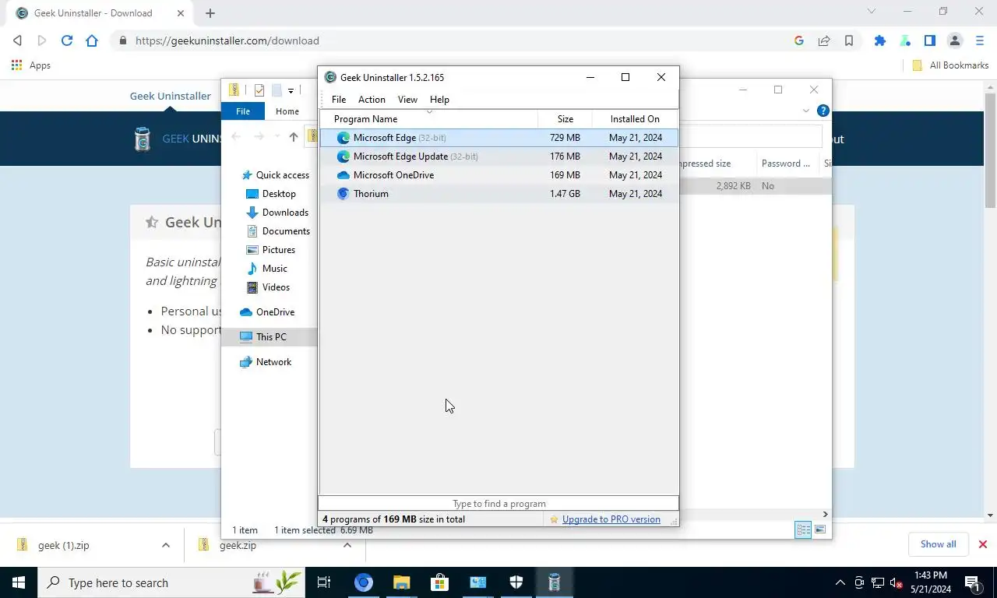Click Show all downloads button
Viewport: 997px width, 598px height.
(x=938, y=544)
